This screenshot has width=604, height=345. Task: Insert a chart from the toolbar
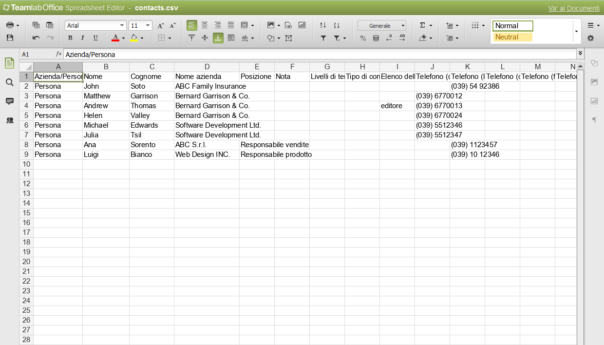pos(302,25)
